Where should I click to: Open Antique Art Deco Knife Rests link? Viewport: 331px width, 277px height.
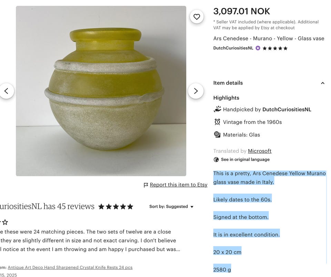point(70,267)
